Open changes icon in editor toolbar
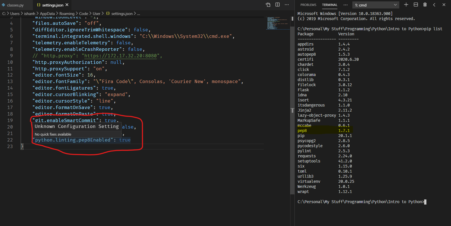 point(268,5)
